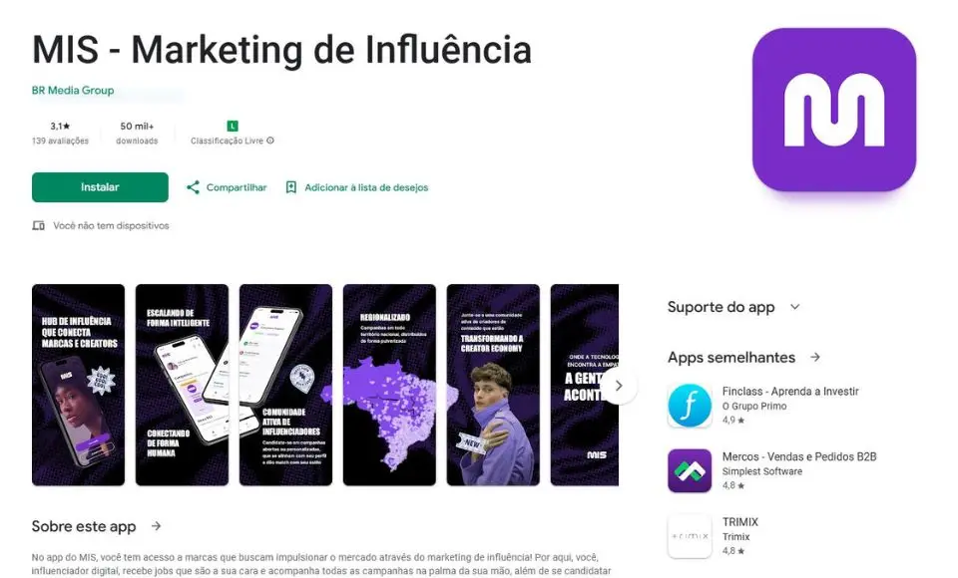Expand the Suporte do app section
Screen dimensions: 958x578
click(794, 307)
